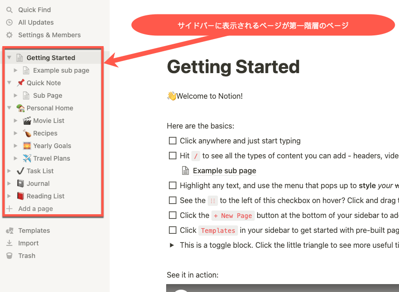Check the 'Click the + New Page' checkbox
399x292 pixels.
tap(173, 215)
